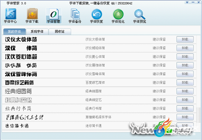Uninstall the 经典细空艺 font
202x140 pixels.
pos(185,100)
